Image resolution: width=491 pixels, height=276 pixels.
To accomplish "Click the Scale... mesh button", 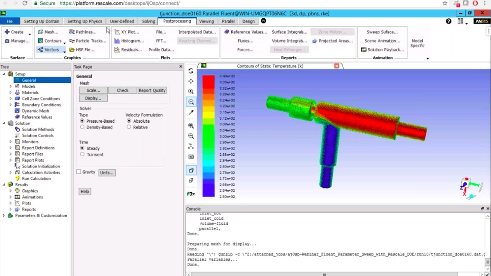I will [x=93, y=90].
